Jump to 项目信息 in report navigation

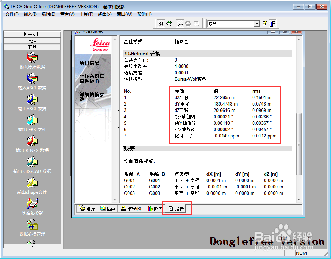(89, 63)
